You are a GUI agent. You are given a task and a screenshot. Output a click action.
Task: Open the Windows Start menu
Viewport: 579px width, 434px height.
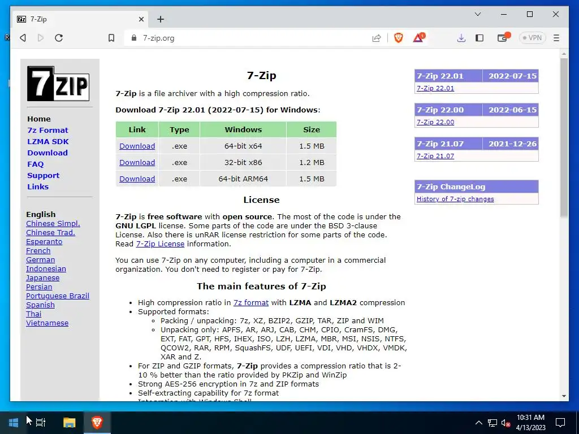14,422
